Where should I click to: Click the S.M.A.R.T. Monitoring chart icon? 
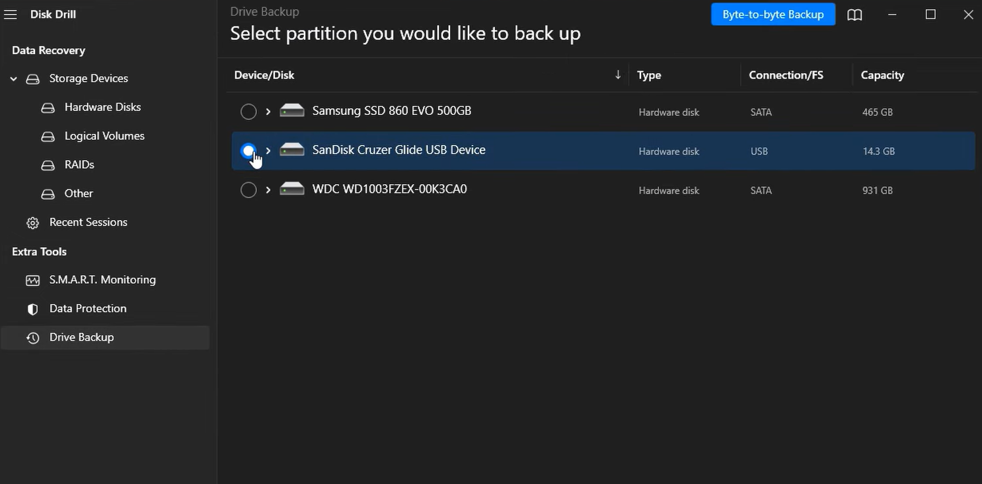(32, 281)
